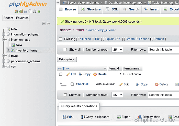Click the Recent button

coord(8,18)
